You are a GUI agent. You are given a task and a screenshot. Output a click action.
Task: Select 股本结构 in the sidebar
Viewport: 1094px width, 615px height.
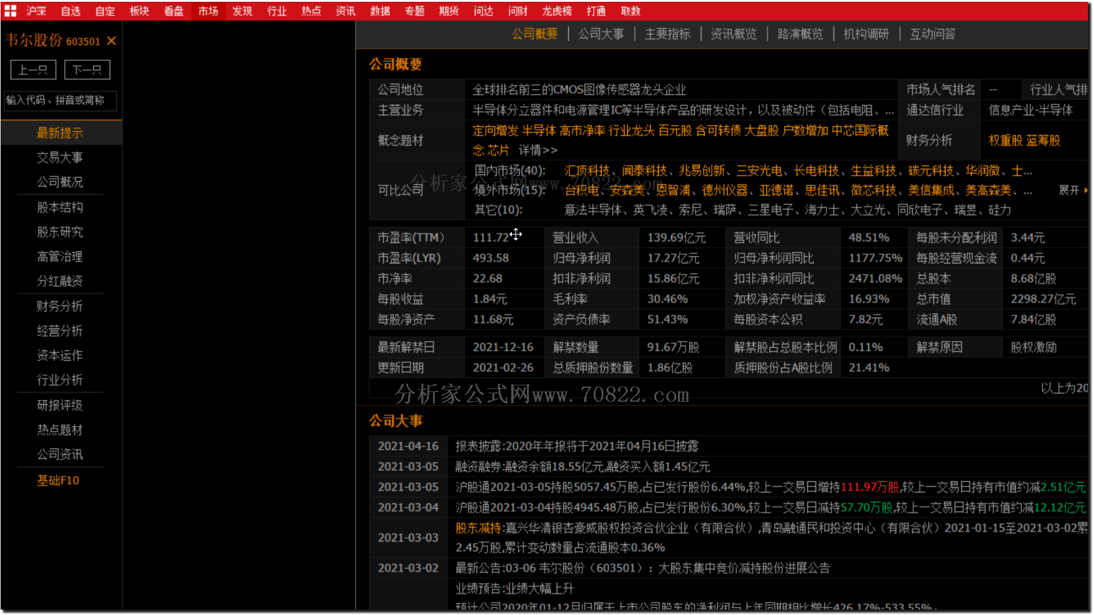click(x=60, y=207)
